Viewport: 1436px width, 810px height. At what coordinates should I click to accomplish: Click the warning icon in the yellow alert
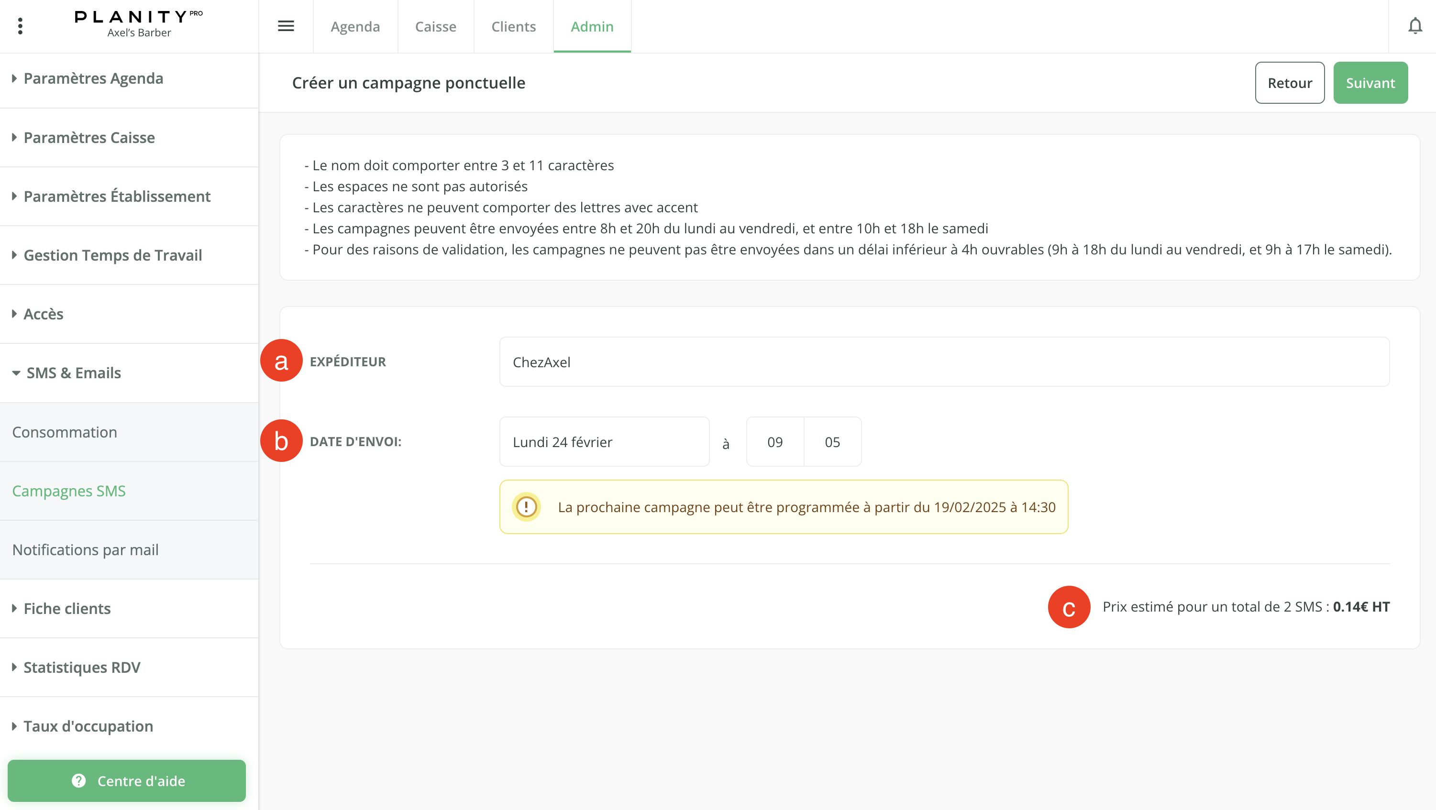coord(526,506)
